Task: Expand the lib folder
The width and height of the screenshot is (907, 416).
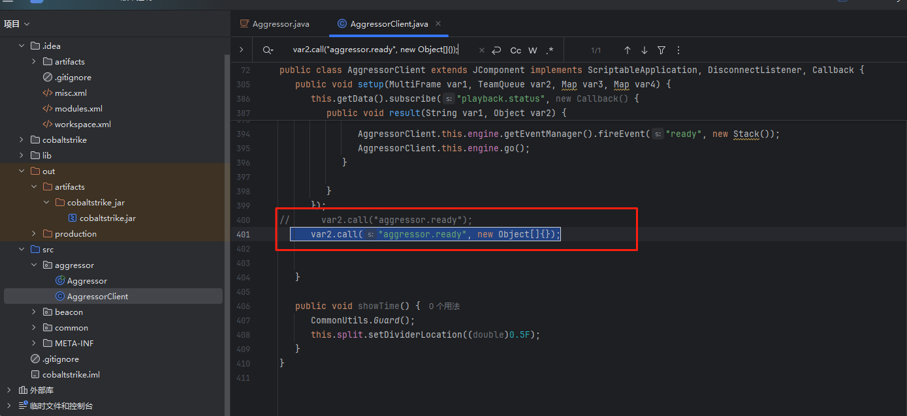Action: tap(21, 155)
